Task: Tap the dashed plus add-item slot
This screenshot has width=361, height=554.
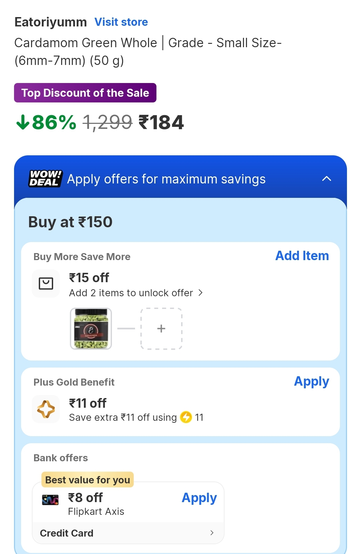Action: [161, 329]
